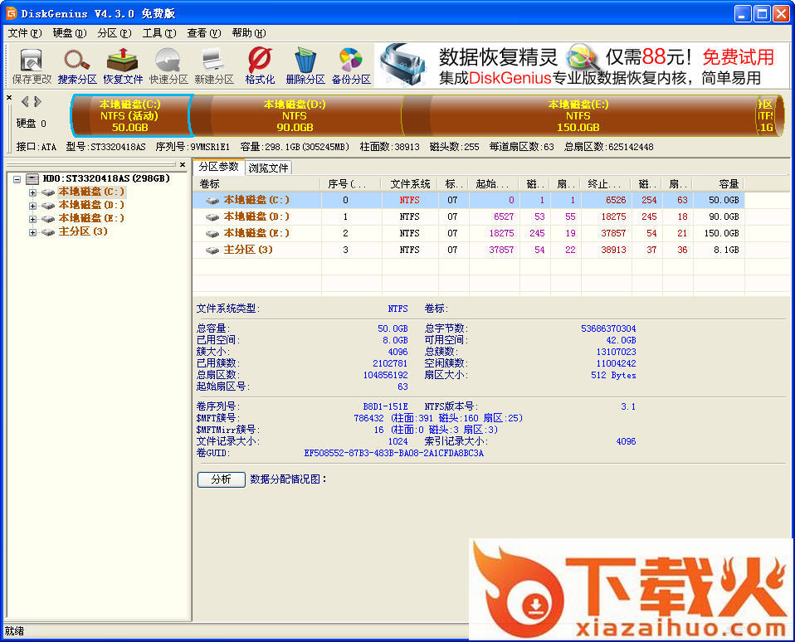The image size is (795, 642).
Task: Click drive icon next to 本地磁盘 (D:) in the tree
Action: pyautogui.click(x=49, y=206)
